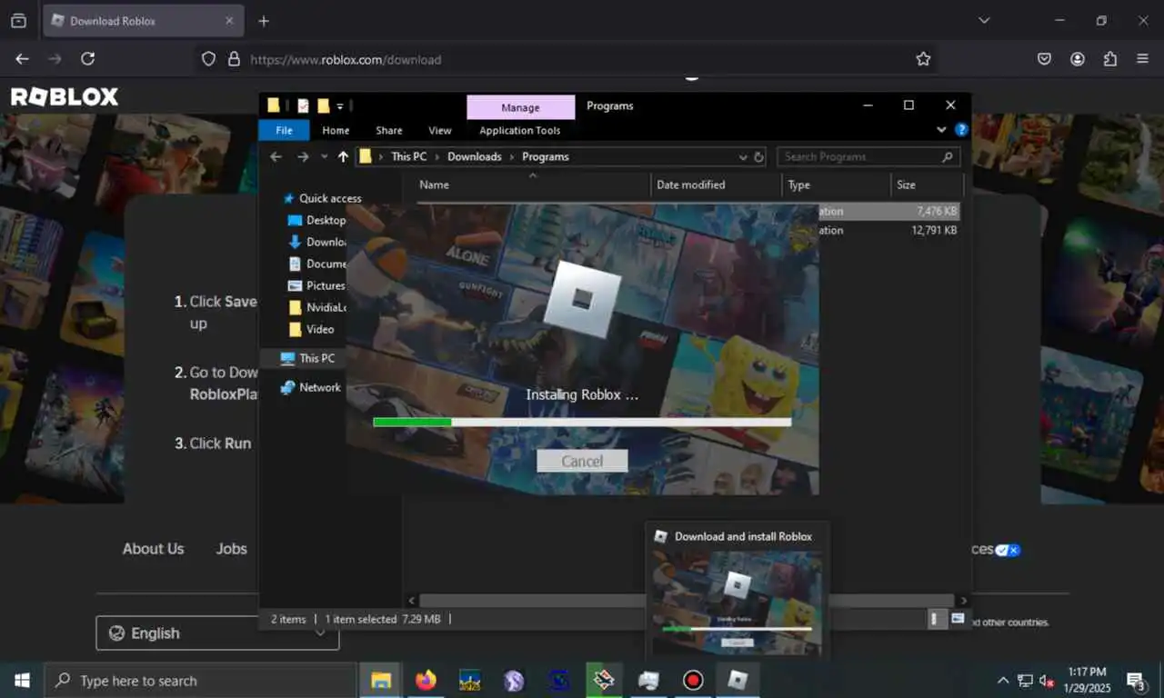Viewport: 1164px width, 698px height.
Task: Select the 12,791 KB file row
Action: click(x=889, y=231)
